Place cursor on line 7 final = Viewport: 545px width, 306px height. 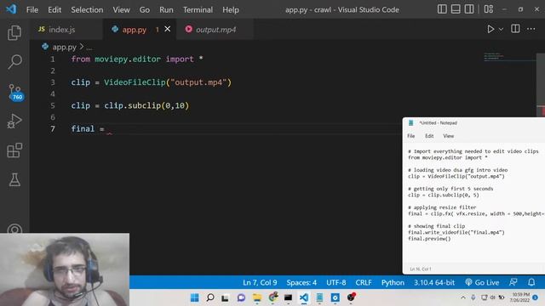click(x=88, y=128)
